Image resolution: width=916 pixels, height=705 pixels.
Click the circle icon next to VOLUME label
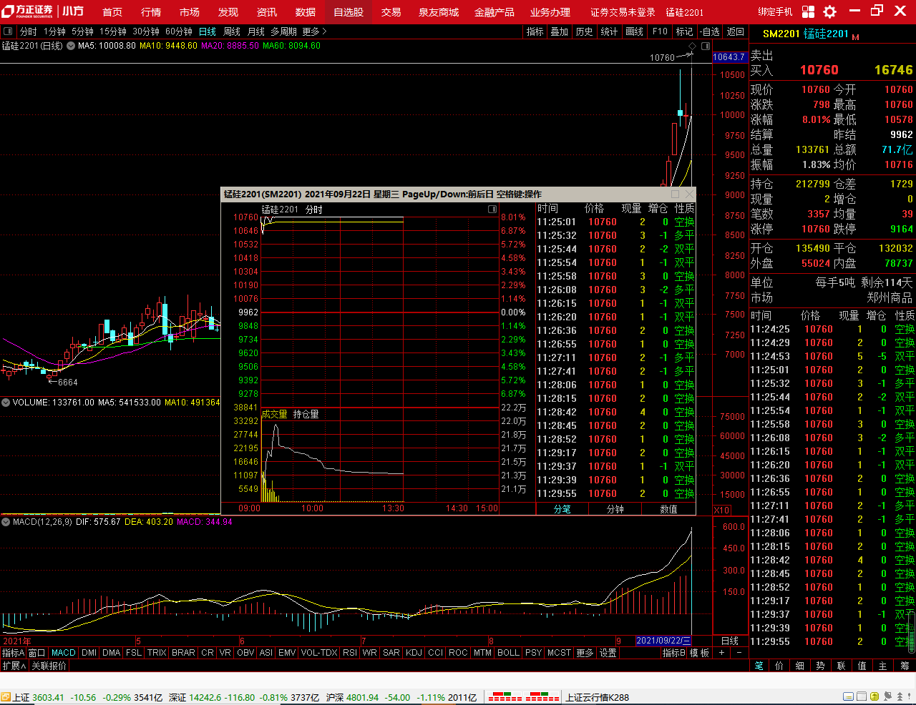click(6, 403)
